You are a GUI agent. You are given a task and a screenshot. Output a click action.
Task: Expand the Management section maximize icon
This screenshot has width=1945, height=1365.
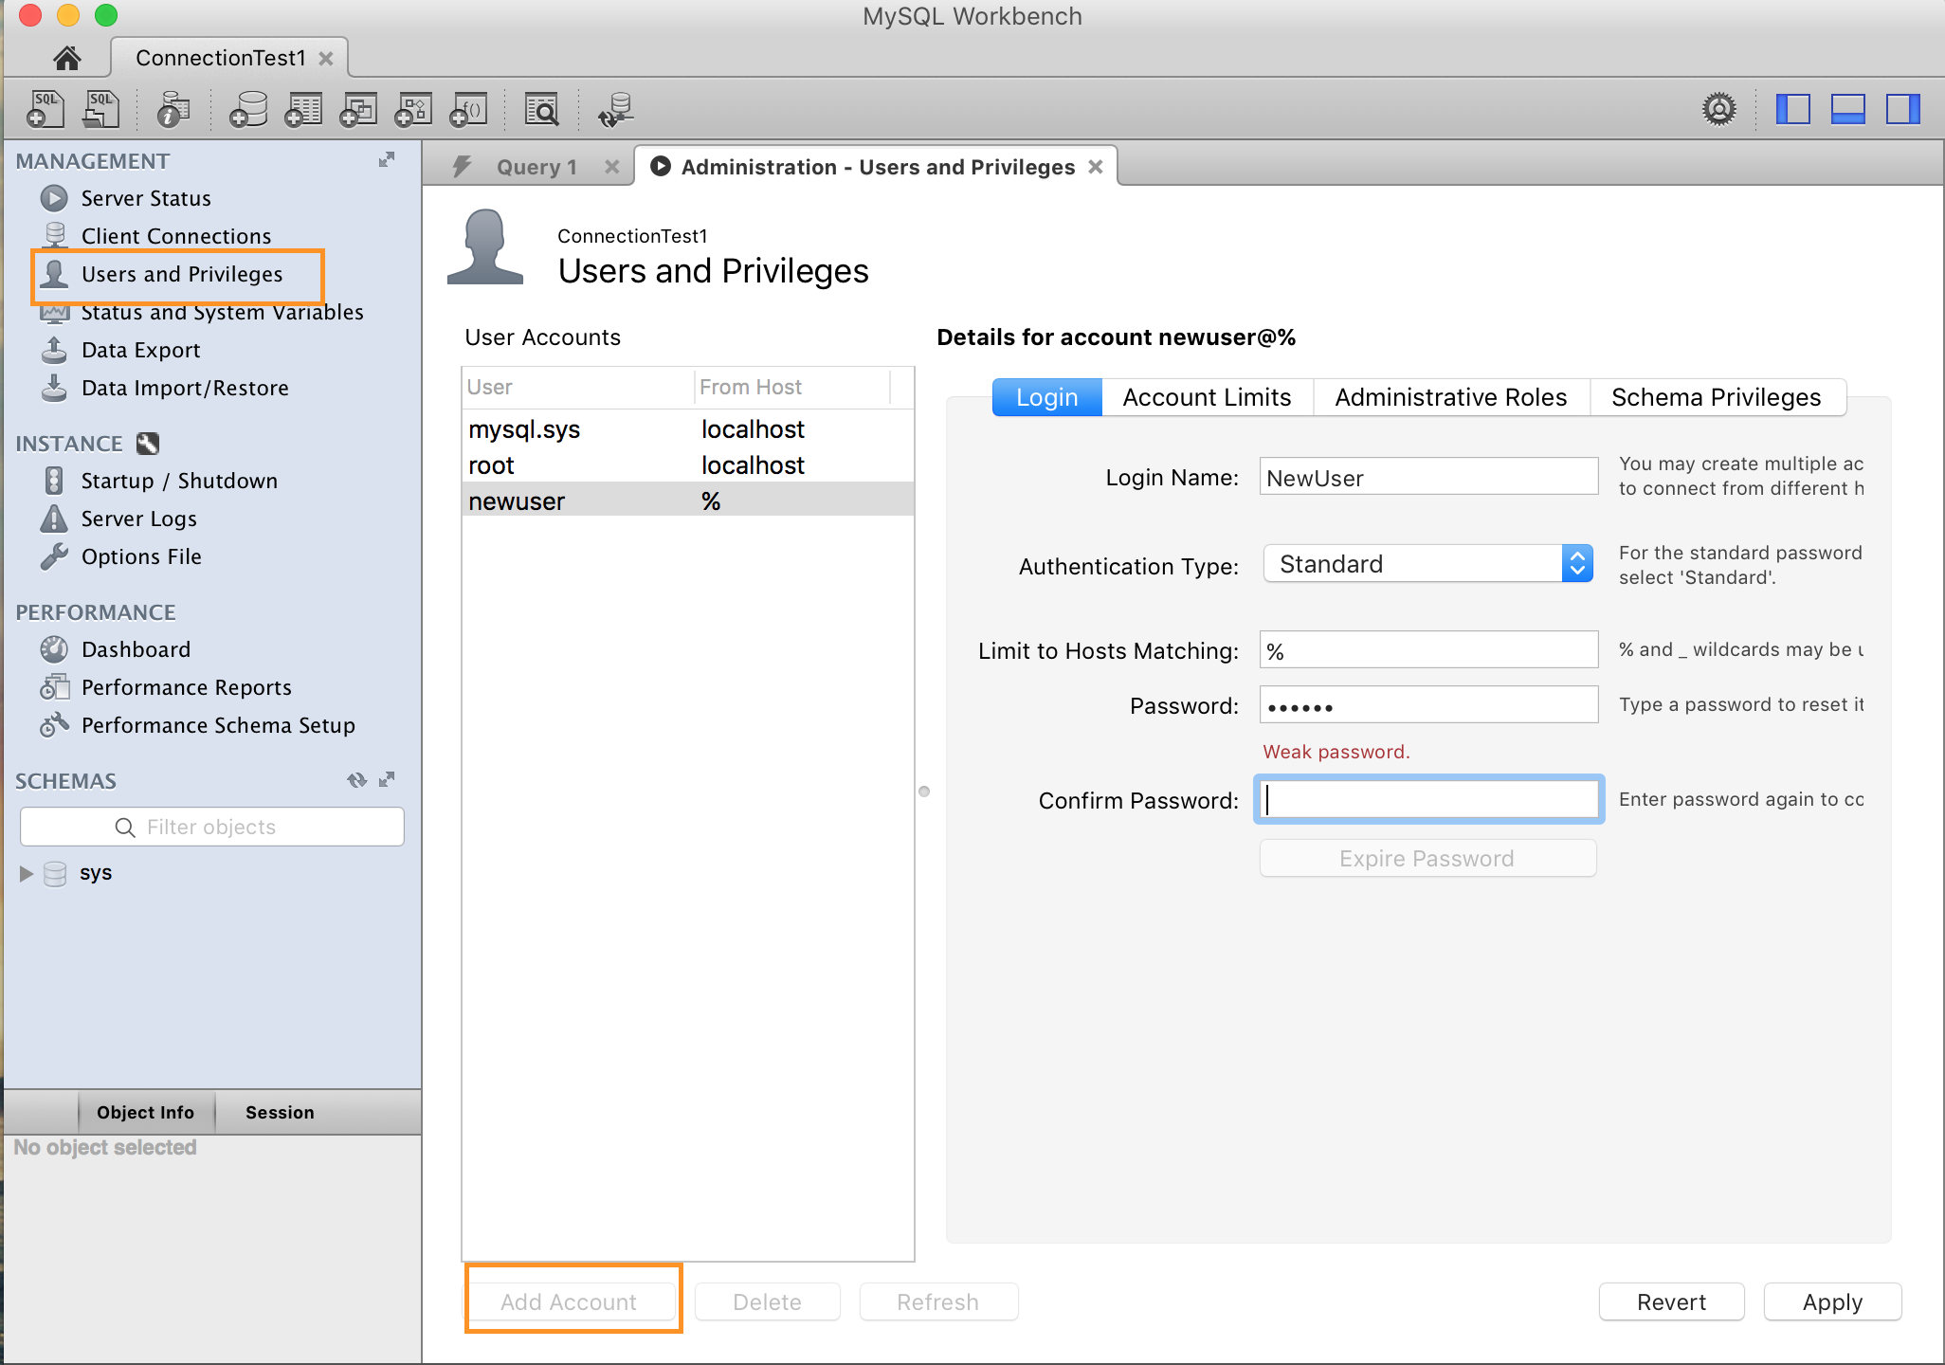coord(387,159)
